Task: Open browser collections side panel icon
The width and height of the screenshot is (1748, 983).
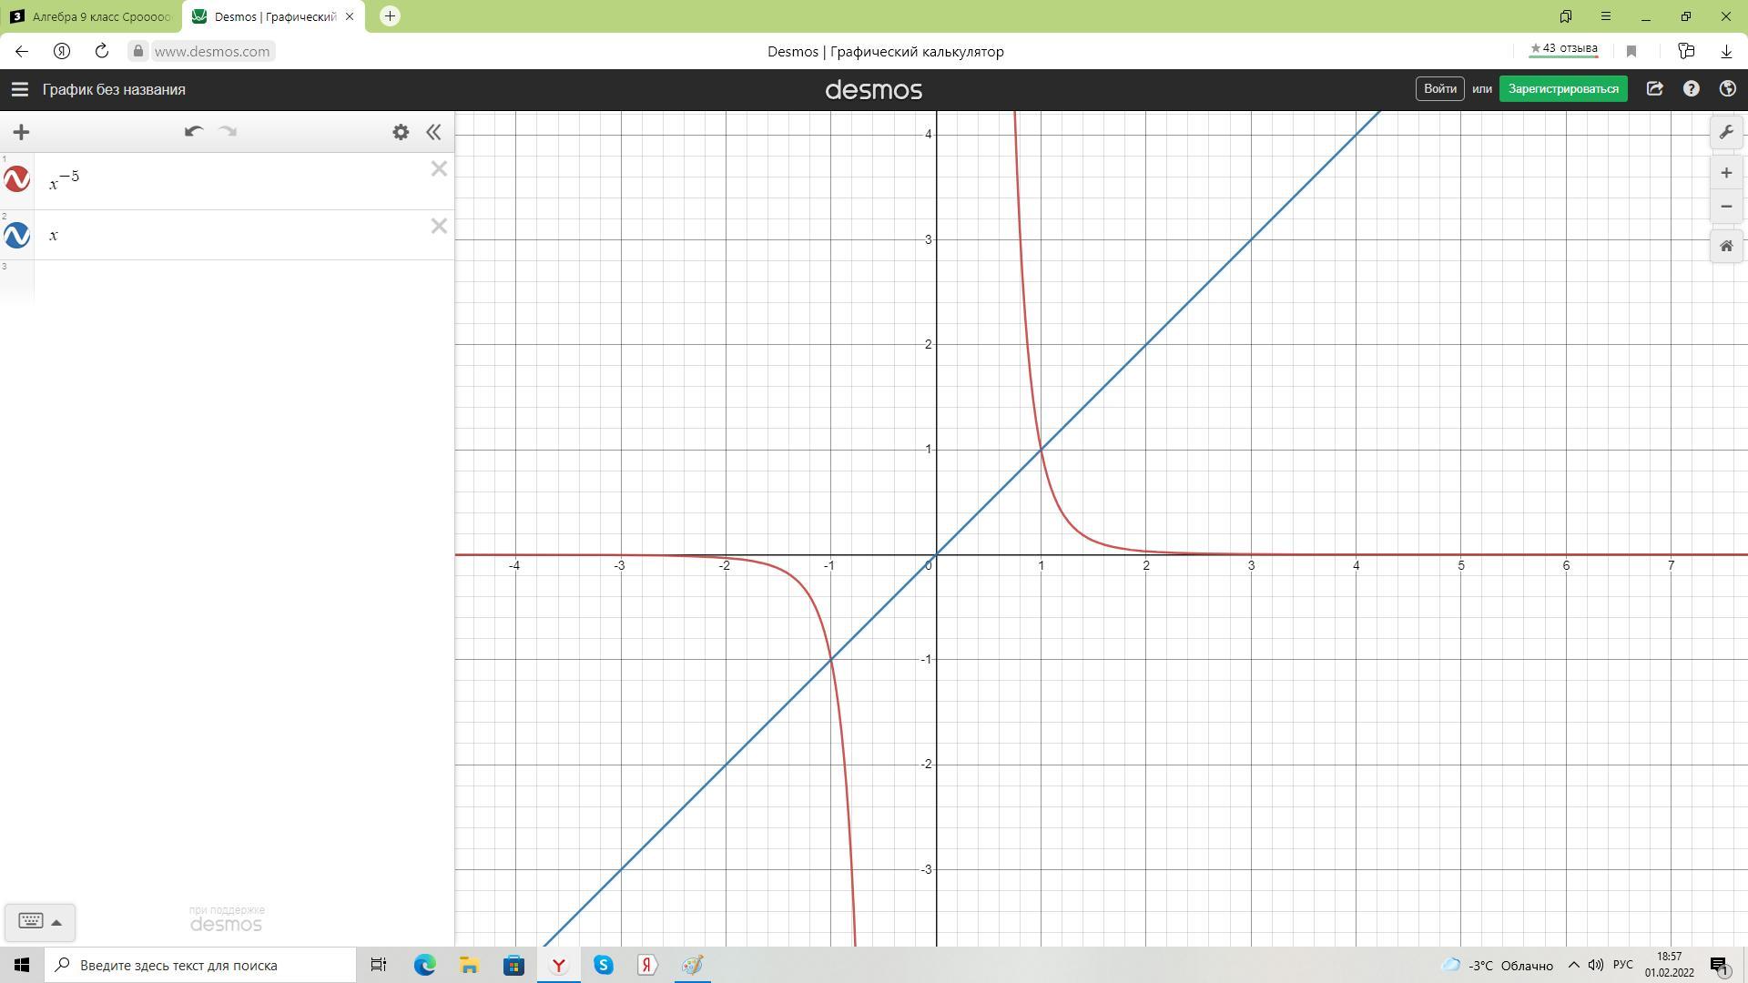Action: [1686, 51]
